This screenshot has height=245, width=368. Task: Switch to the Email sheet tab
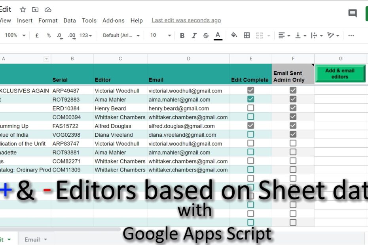[32, 239]
